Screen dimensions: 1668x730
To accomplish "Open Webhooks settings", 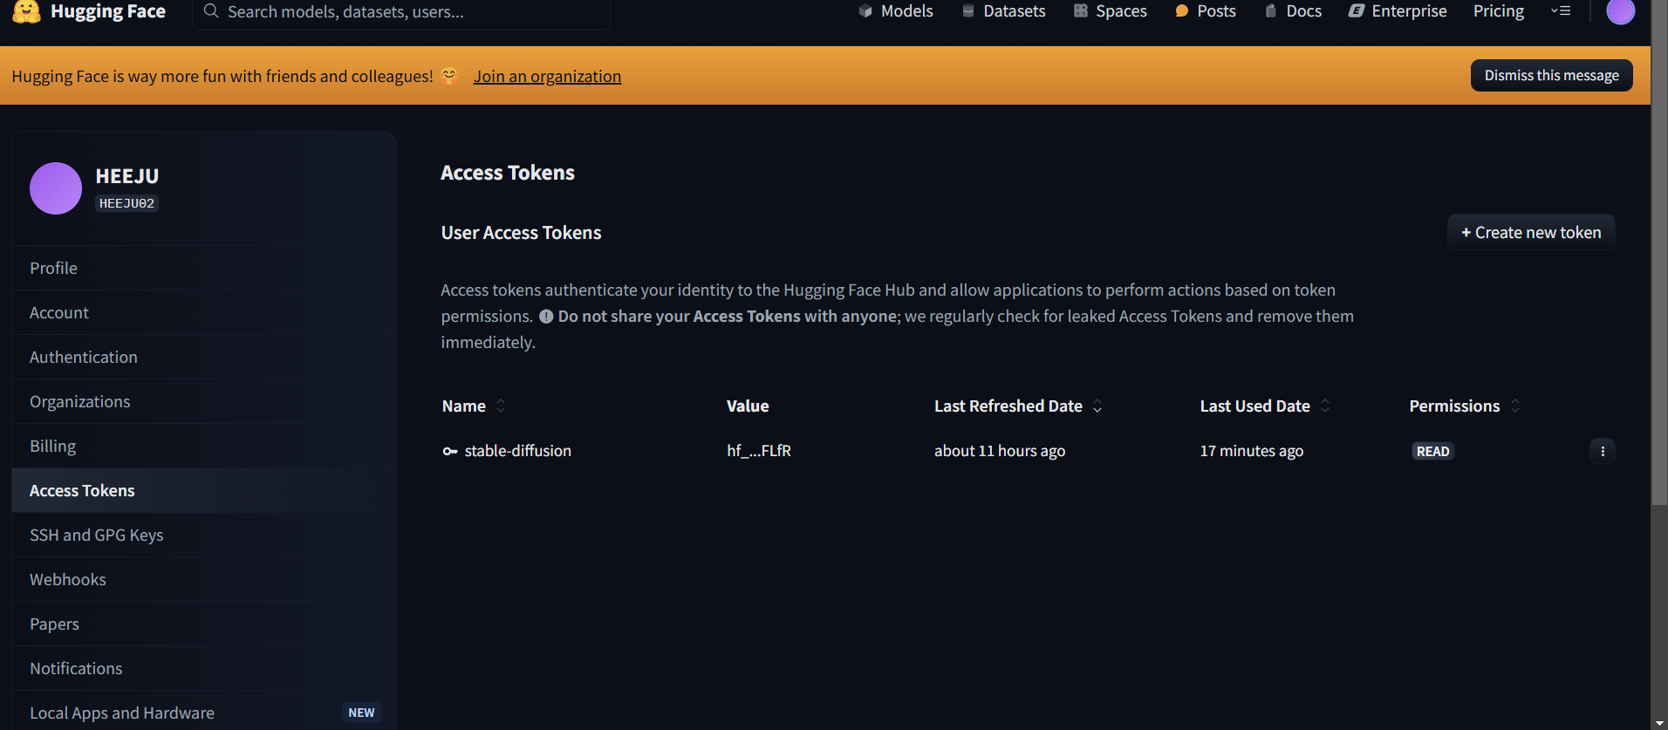I will coord(204,579).
